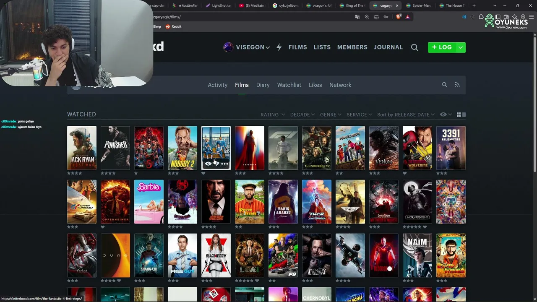Click the Brave Shields lion icon
This screenshot has height=302, width=537.
tap(399, 17)
